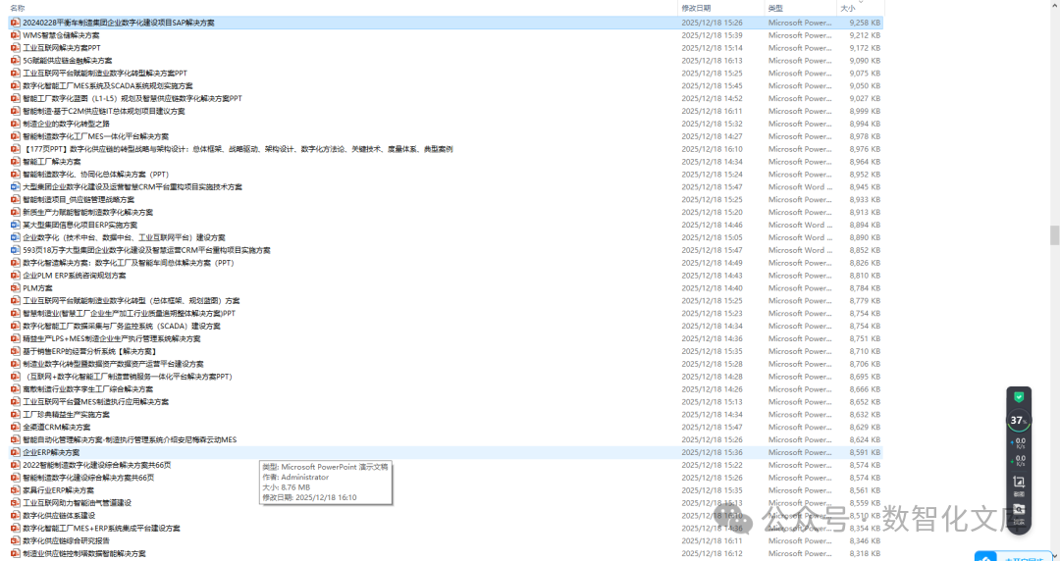Select file 智慧制造业(智慧工厂…)PPT
Image resolution: width=1060 pixels, height=561 pixels.
130,314
